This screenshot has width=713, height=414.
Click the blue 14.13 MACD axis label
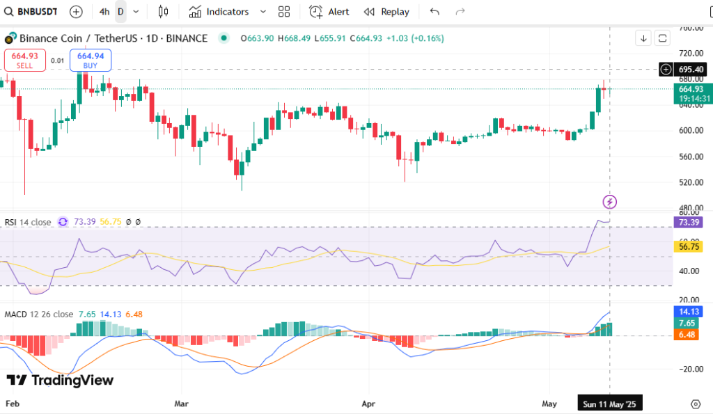pos(689,312)
